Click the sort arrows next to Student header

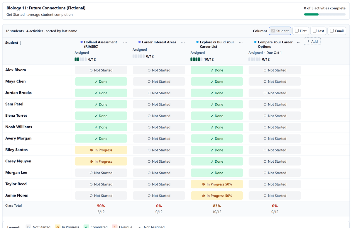pyautogui.click(x=20, y=43)
